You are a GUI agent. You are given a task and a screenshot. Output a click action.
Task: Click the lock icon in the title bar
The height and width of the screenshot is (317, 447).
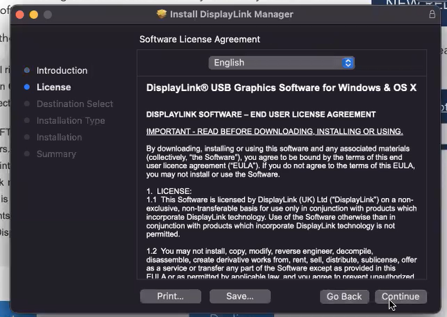(x=432, y=15)
